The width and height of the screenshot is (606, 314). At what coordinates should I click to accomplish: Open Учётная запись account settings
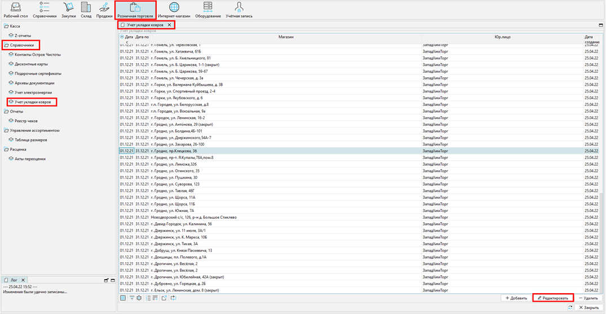(x=239, y=10)
